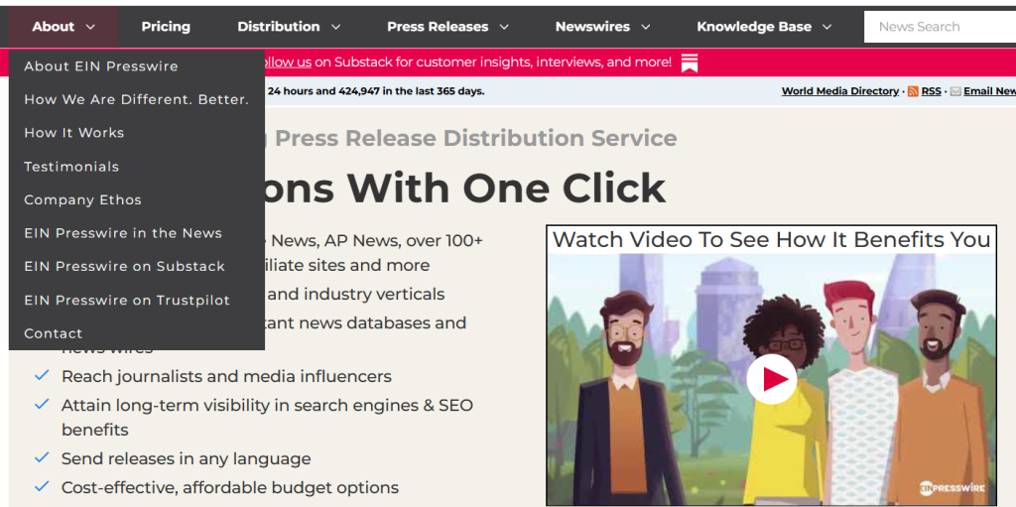Open the Pricing page
The image size is (1016, 507).
(166, 27)
